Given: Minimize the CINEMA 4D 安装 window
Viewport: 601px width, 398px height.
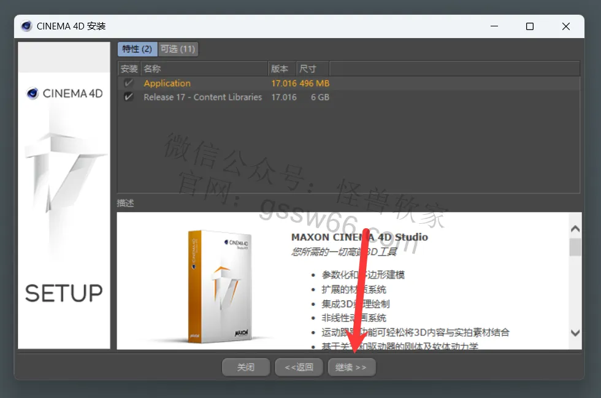Looking at the screenshot, I should point(494,26).
